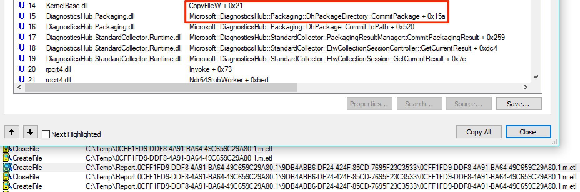
Task: Click the Report path of the last CreateFile row
Action: pos(331,186)
